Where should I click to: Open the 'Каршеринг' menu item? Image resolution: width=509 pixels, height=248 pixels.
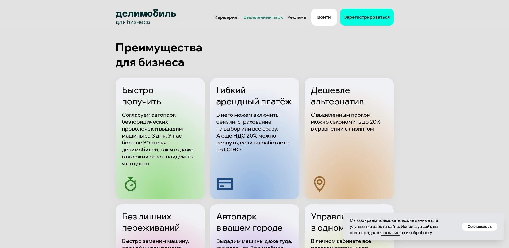(x=227, y=17)
